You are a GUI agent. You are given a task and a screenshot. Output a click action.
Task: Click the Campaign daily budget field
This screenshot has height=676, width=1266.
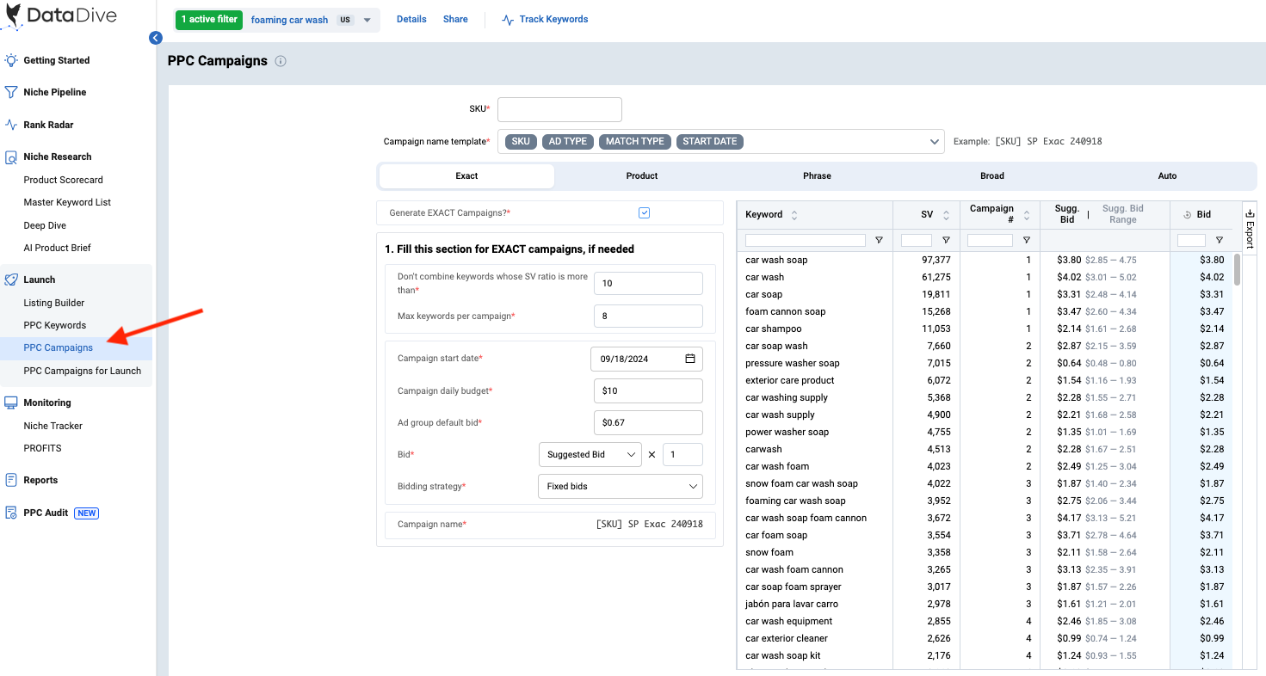[x=648, y=390]
